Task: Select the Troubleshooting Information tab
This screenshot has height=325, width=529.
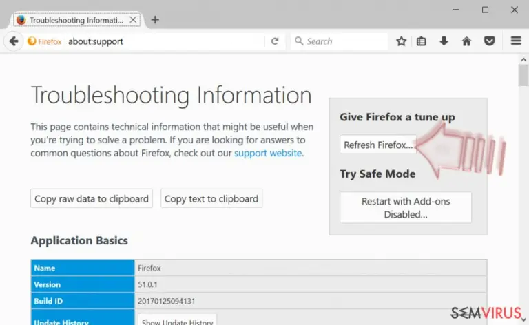Action: point(76,20)
